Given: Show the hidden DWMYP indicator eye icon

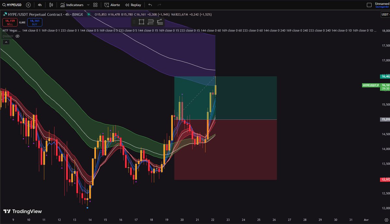Looking at the screenshot, I should tap(18, 36).
